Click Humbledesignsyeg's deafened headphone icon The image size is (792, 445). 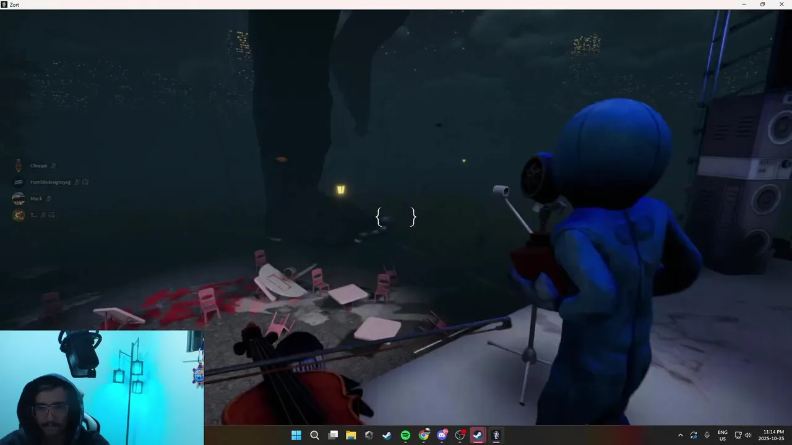pyautogui.click(x=85, y=182)
